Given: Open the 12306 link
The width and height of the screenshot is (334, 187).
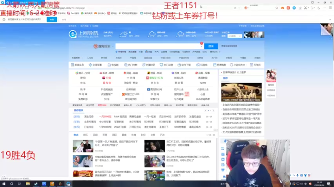Looking at the screenshot, I should click(x=202, y=83).
